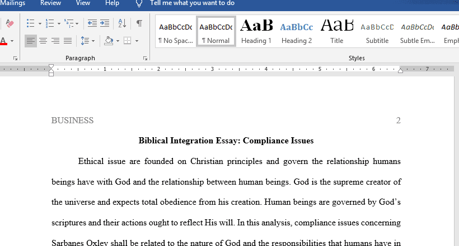Click the BUSINESS running header text
Viewport: 459px width, 246px height.
tap(72, 120)
